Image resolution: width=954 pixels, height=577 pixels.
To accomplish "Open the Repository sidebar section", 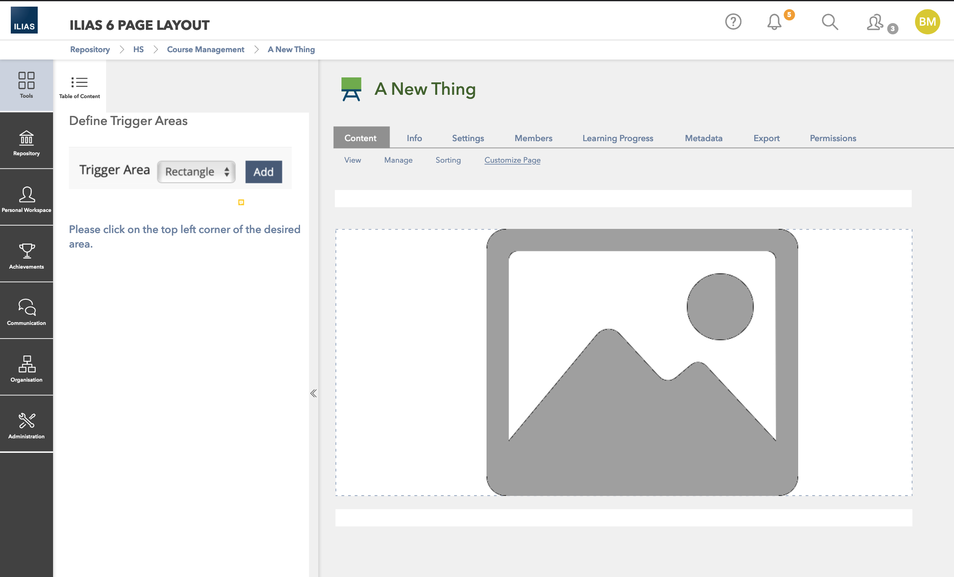I will pyautogui.click(x=26, y=142).
